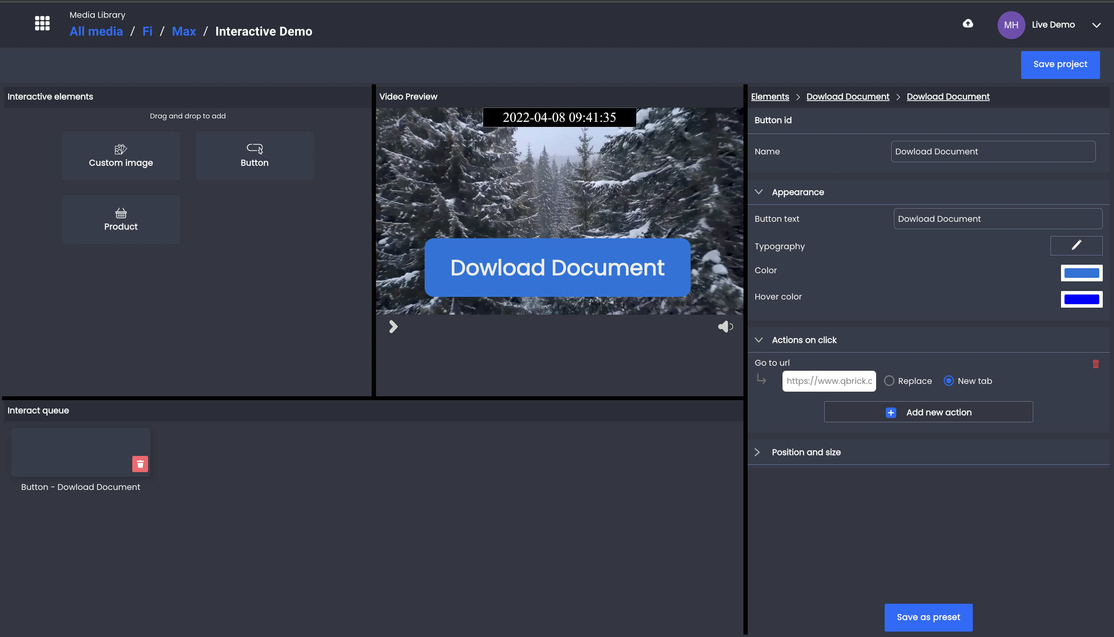Play the video preview
Image resolution: width=1114 pixels, height=637 pixels.
393,326
